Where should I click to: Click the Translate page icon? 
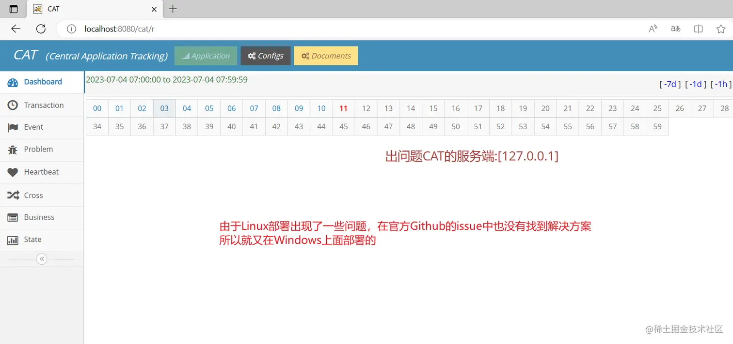675,29
